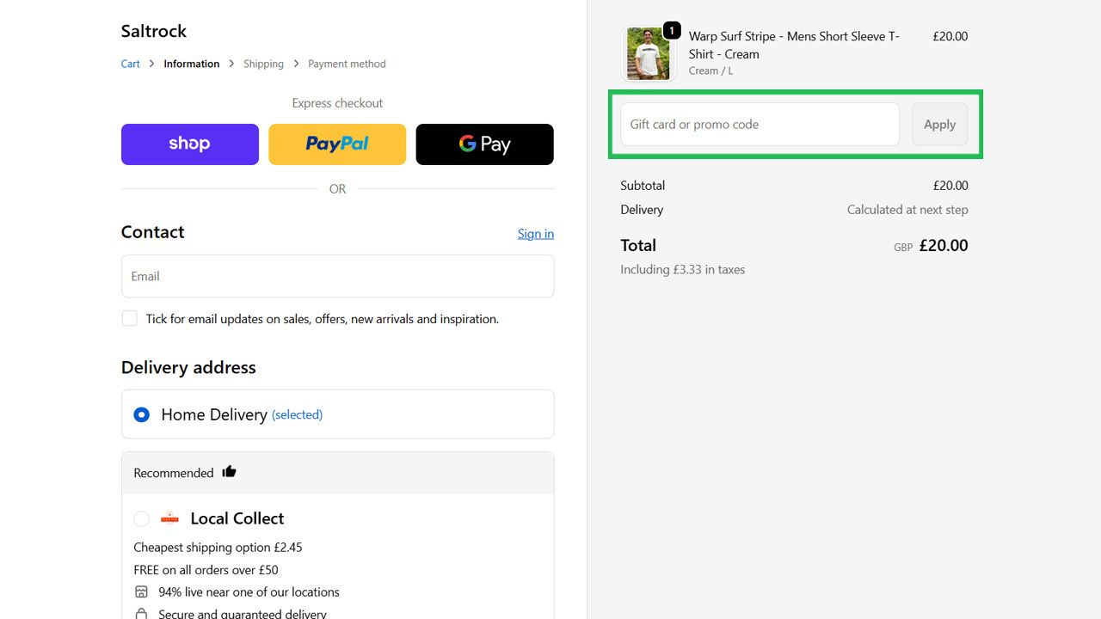Click inside the Email input field

pos(337,276)
